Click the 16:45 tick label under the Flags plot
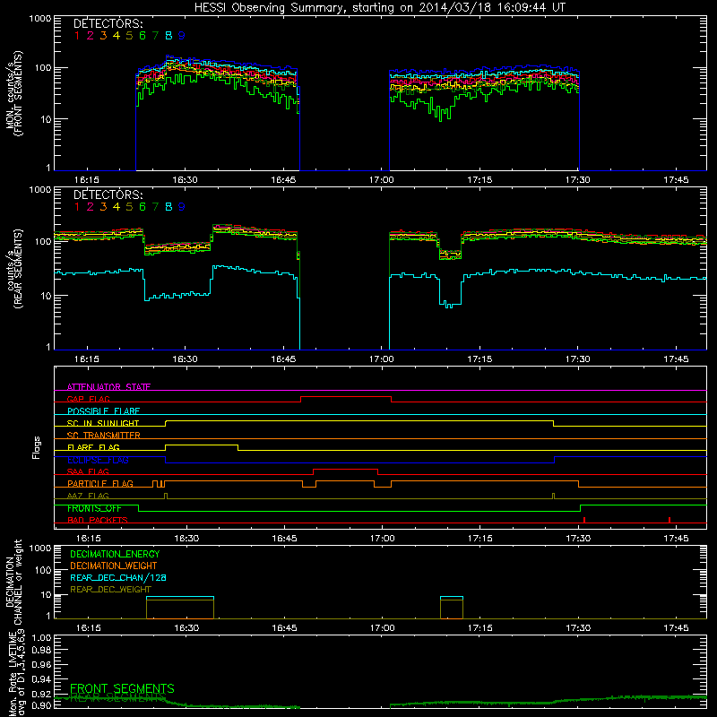This screenshot has height=717, width=717. tap(284, 539)
